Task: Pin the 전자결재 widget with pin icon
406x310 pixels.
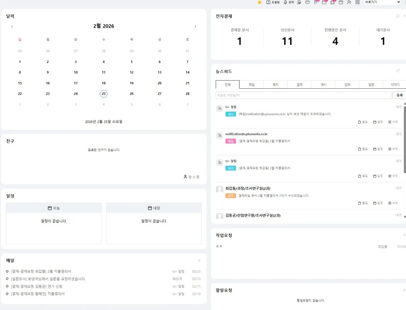Action: [x=398, y=16]
